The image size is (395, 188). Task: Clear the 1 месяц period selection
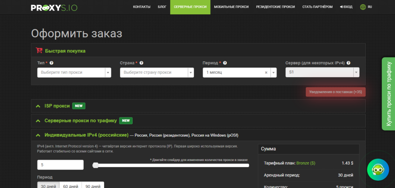coord(266,73)
